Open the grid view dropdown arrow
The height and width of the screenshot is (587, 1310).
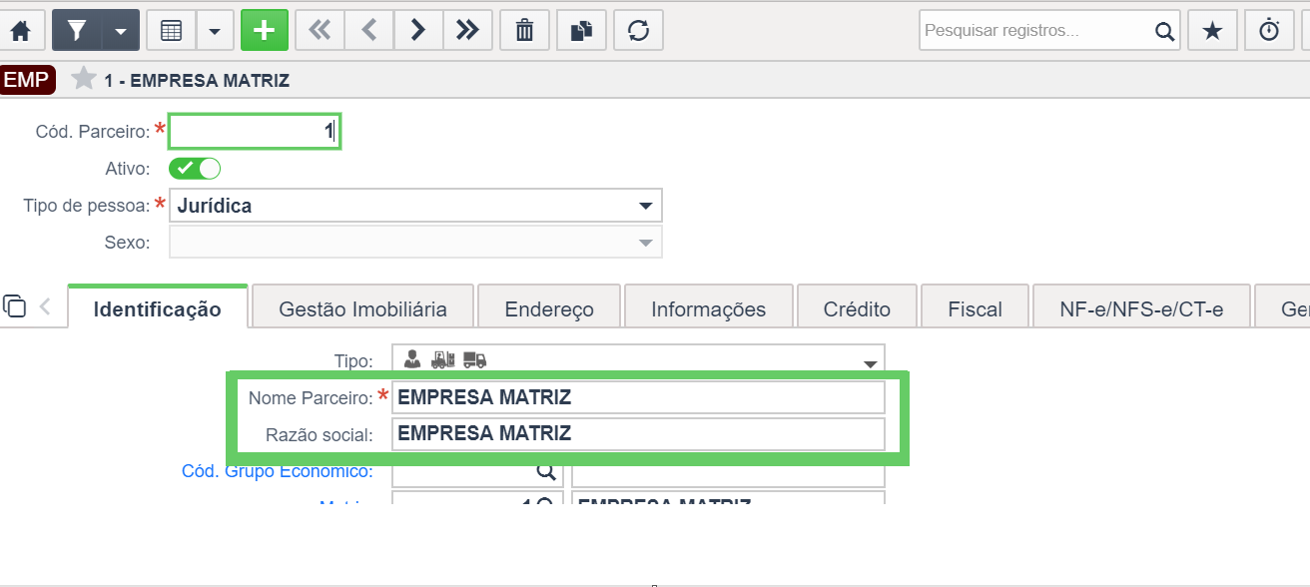point(215,31)
